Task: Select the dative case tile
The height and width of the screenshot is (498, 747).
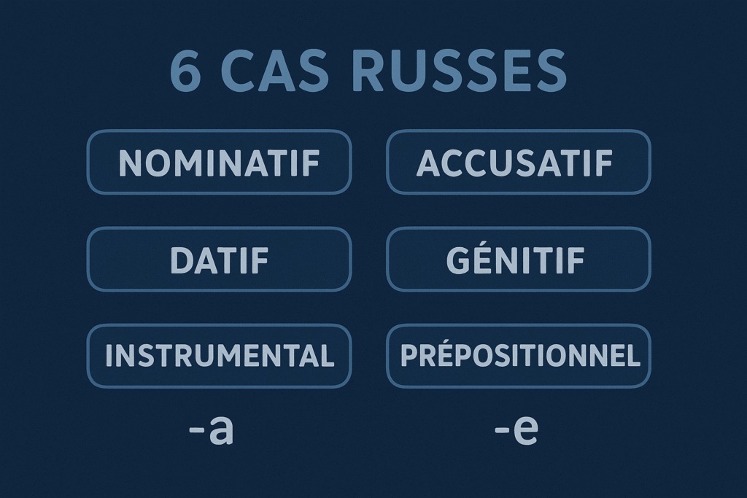Action: 219,260
